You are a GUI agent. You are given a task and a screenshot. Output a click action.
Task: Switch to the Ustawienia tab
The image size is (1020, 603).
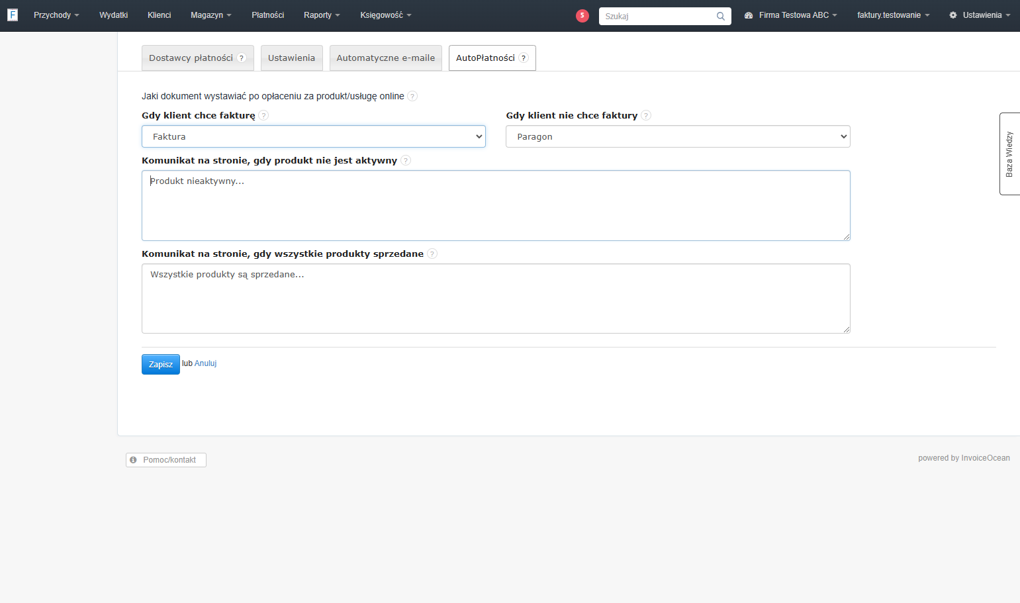click(292, 58)
